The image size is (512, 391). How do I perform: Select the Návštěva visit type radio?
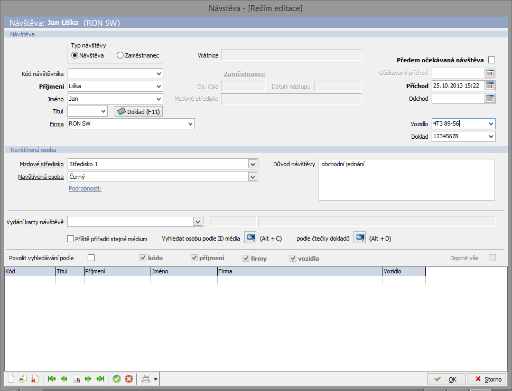(x=75, y=55)
